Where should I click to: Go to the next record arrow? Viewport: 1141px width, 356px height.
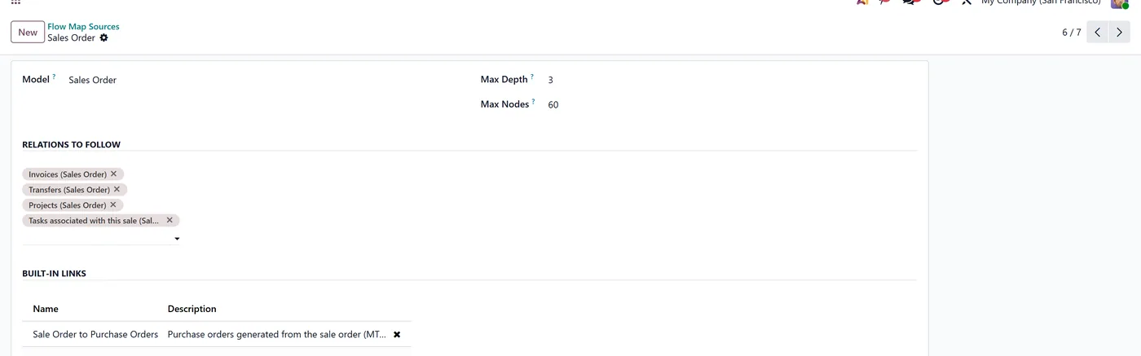coord(1120,33)
